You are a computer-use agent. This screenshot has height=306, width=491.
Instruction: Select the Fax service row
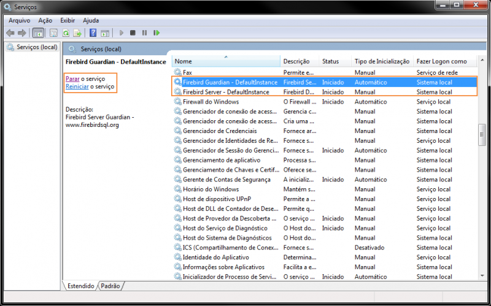point(325,72)
